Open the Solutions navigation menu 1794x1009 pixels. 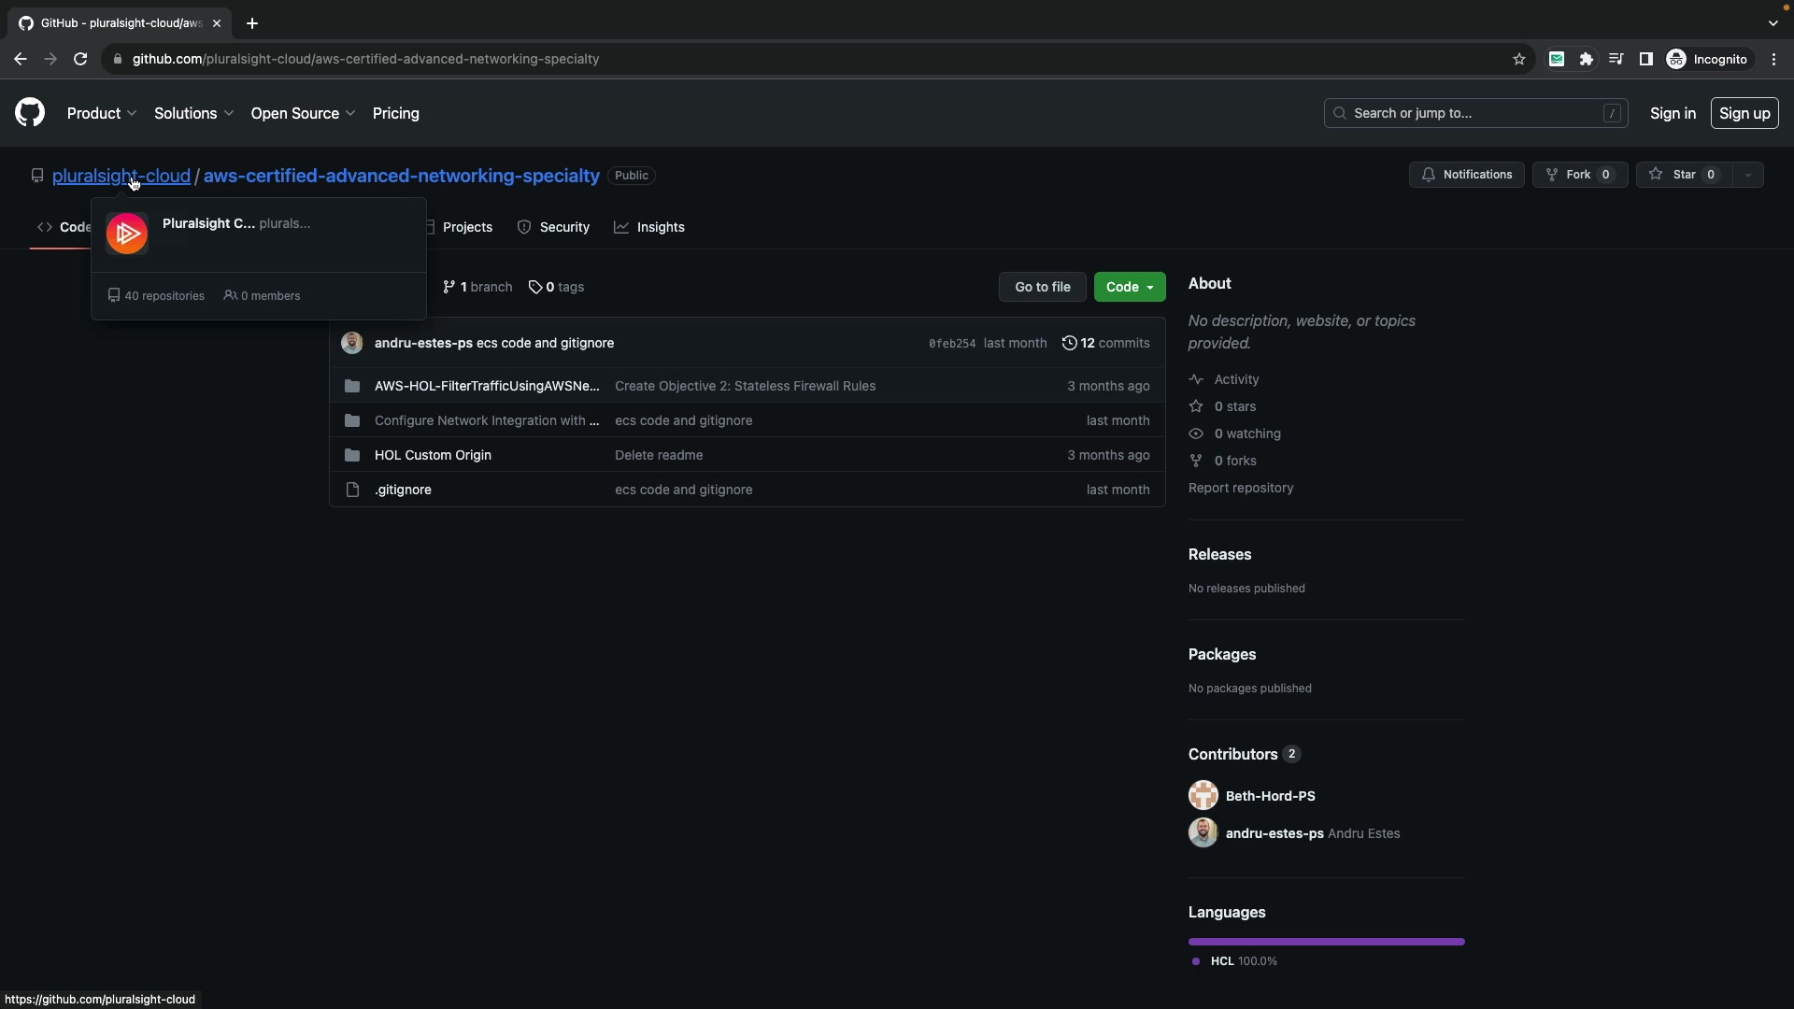coord(193,113)
